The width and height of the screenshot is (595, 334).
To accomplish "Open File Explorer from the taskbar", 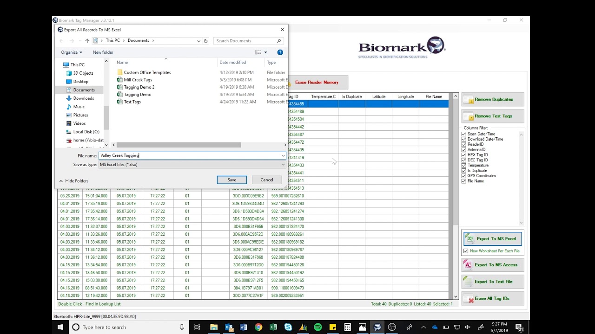I will (x=214, y=327).
